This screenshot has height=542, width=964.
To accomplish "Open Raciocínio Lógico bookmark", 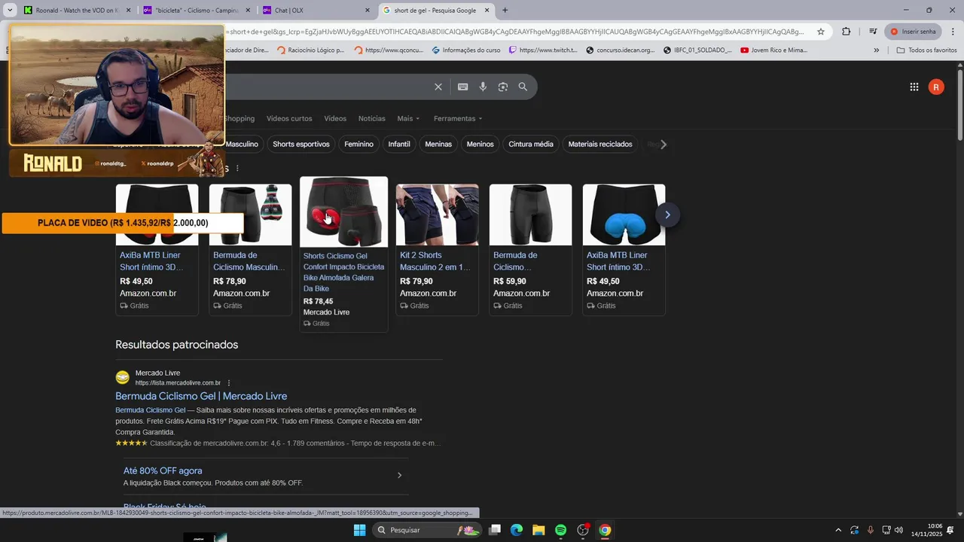I will 310,50.
